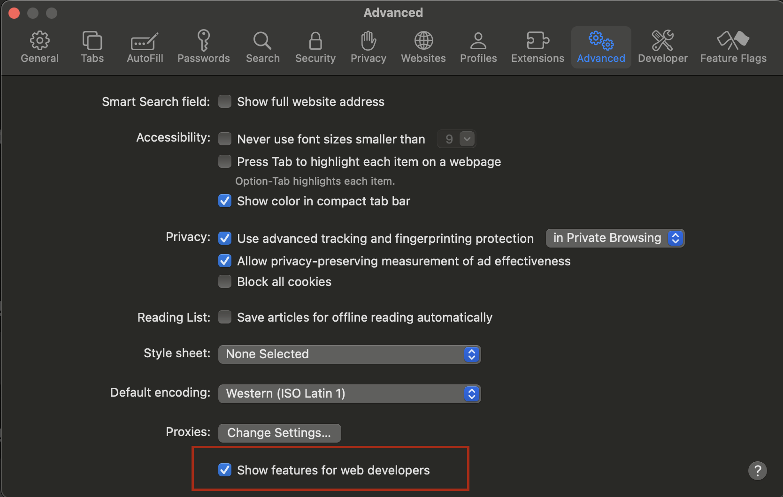Open the General settings pane

(x=39, y=46)
